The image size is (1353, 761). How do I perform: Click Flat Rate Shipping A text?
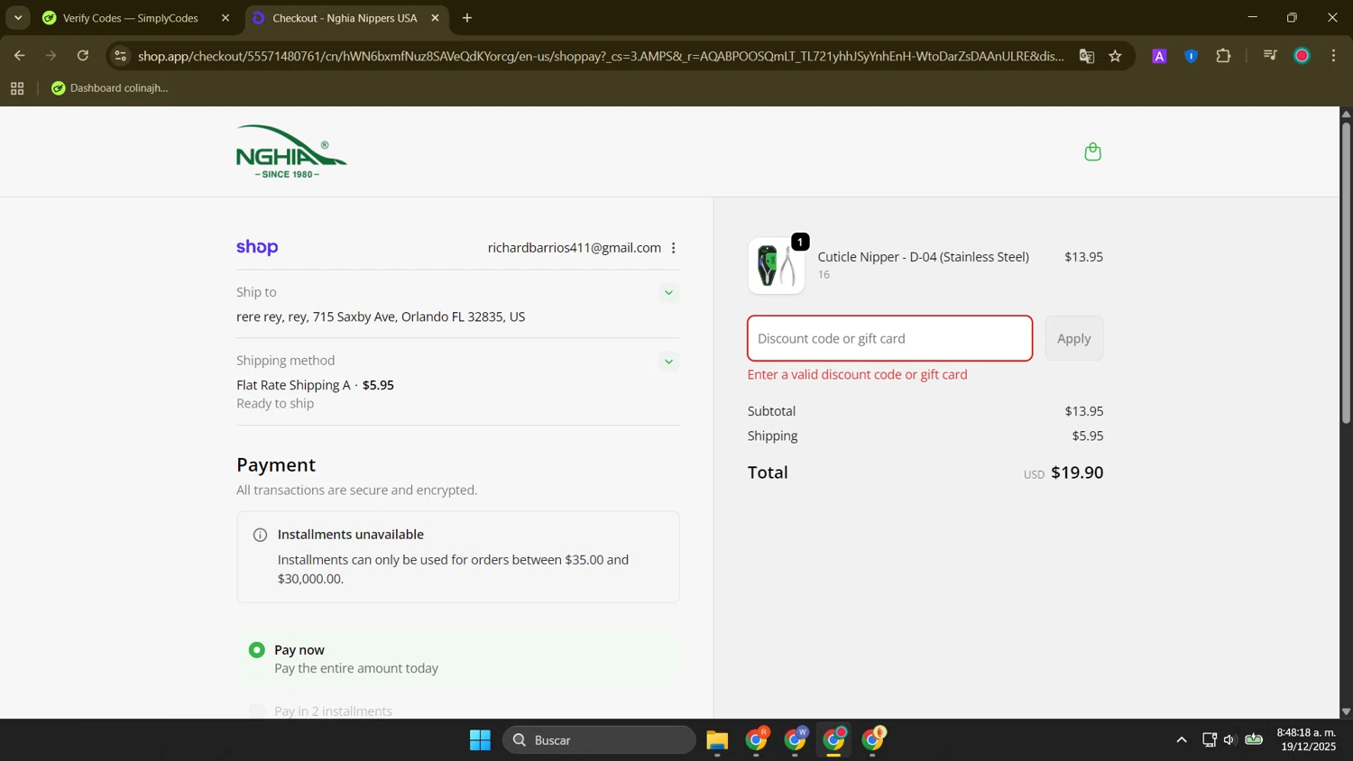[x=293, y=385]
